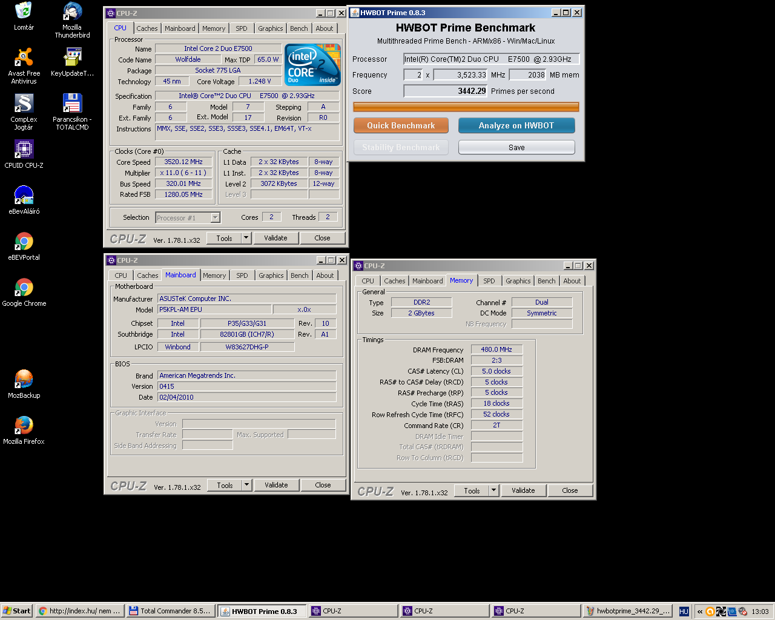Viewport: 775px width, 620px height.
Task: Click Validate in Memory CPU-Z window
Action: (523, 490)
